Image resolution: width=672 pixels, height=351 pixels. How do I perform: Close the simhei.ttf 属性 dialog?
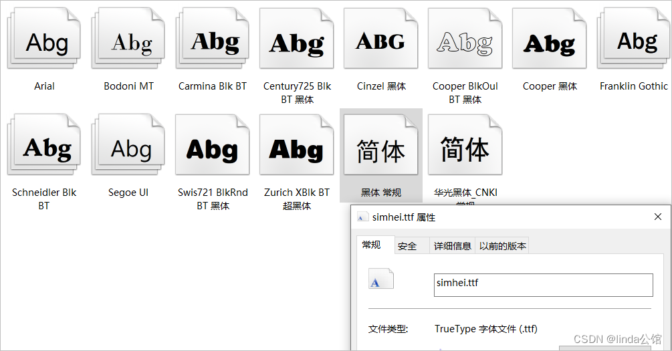pos(658,217)
